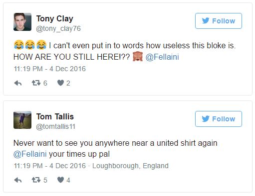Open Tony Clay's tweet timestamp 11:19 PM
255x196 pixels.
point(28,69)
